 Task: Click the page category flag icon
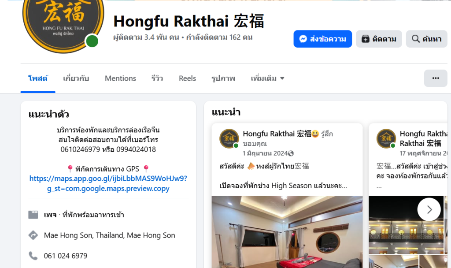tap(33, 215)
